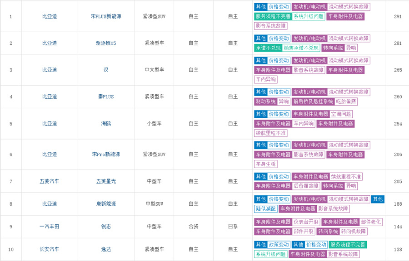The width and height of the screenshot is (409, 261).
Task: Select the 销售承诺不兑现 complaint tag
Action: [301, 48]
